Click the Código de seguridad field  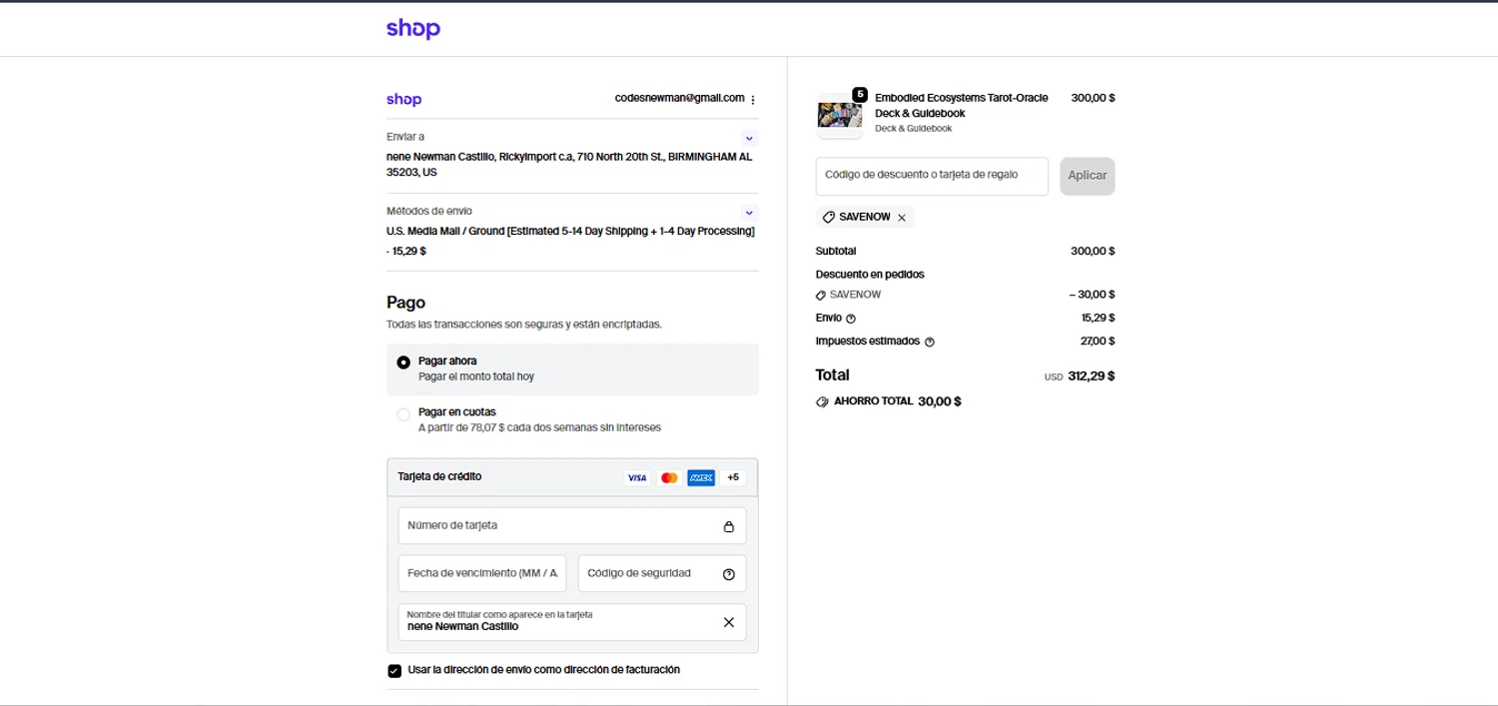[662, 573]
